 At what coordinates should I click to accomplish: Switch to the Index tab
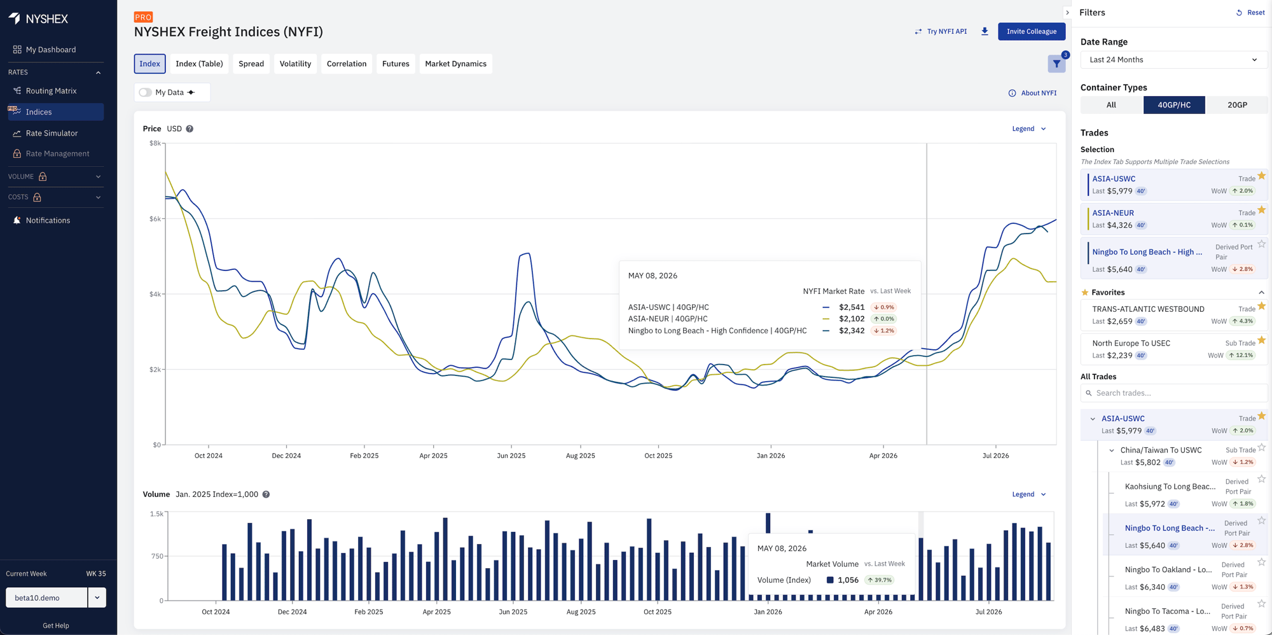[149, 64]
